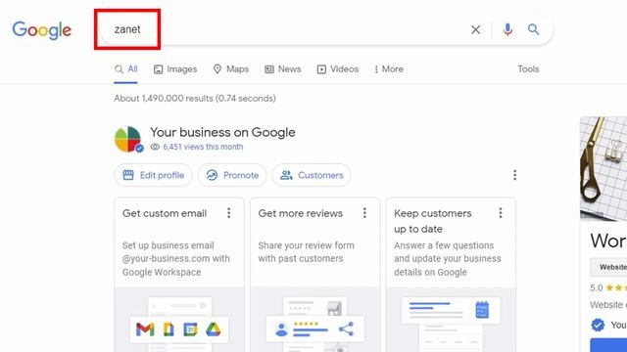Click Set up business email description text

[x=176, y=258]
